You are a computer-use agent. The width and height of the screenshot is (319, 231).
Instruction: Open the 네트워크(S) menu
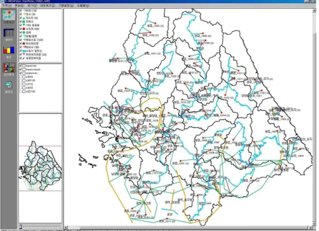[48, 5]
